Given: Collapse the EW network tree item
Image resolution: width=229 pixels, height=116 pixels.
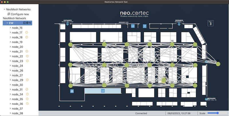Looking at the screenshot, I should tap(7, 23).
